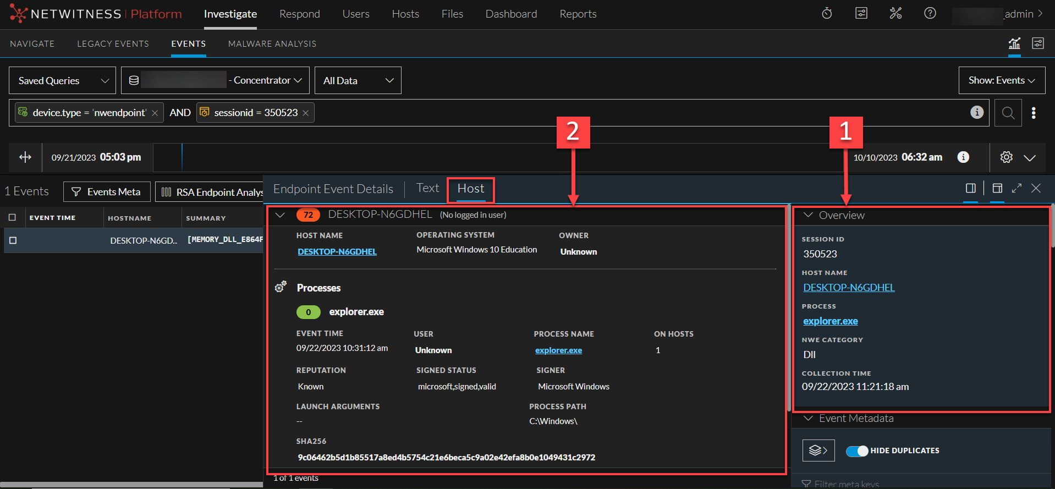Open the three-dot query options menu
This screenshot has height=489, width=1055.
tap(1034, 113)
